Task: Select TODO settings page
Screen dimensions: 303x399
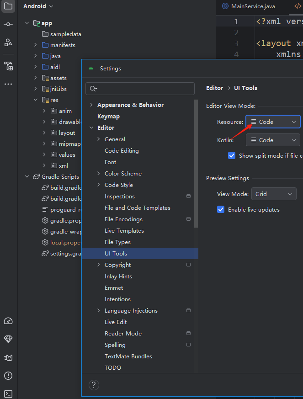Action: [113, 368]
